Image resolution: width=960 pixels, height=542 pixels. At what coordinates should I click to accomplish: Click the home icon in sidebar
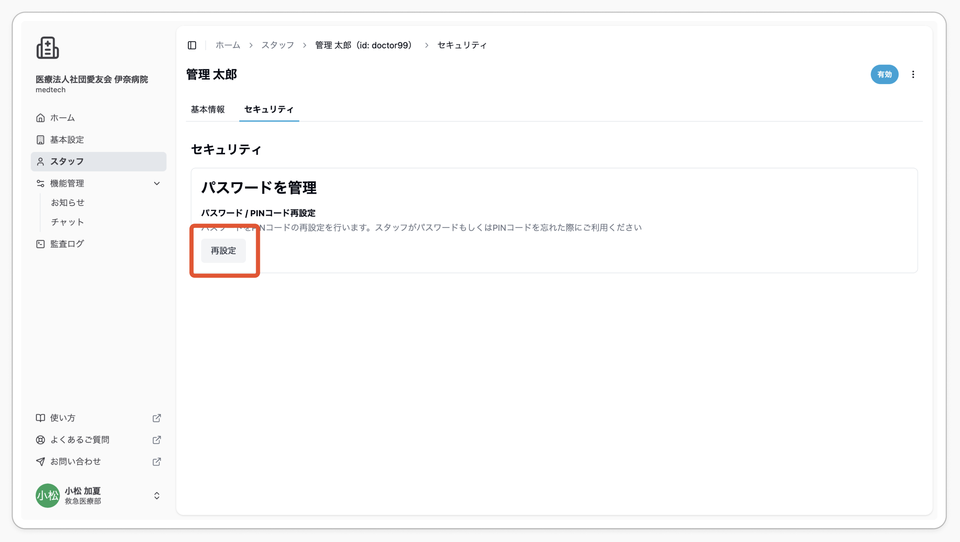(40, 118)
